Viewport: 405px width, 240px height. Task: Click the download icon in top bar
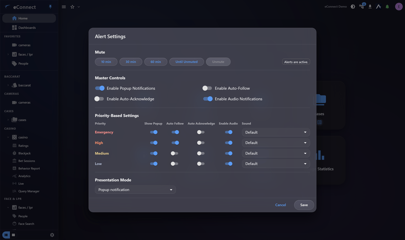(x=370, y=7)
